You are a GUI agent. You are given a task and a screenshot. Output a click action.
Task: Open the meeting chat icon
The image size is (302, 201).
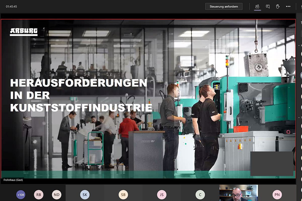click(x=268, y=7)
